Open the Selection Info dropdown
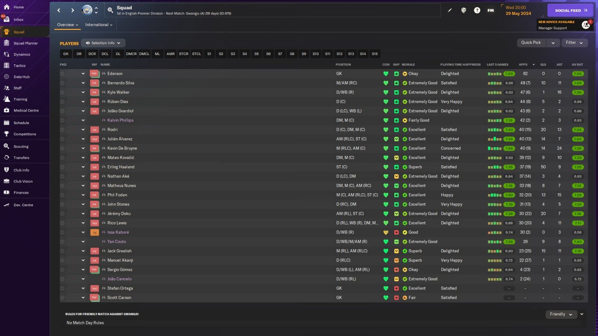The width and height of the screenshot is (598, 336). point(103,43)
